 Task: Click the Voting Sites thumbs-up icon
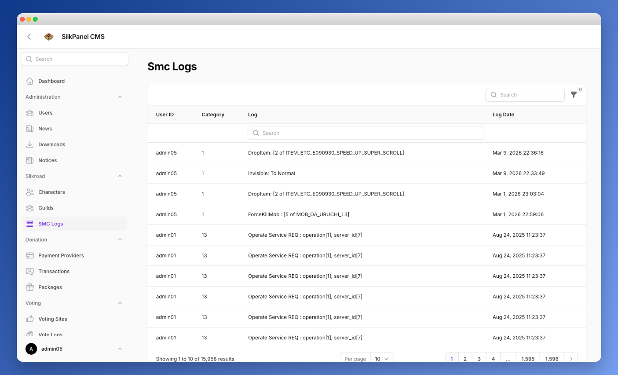coord(30,319)
